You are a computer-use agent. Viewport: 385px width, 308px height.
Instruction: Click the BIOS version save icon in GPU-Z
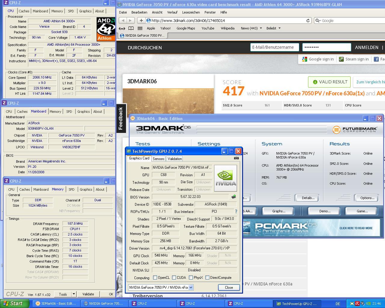point(233,197)
